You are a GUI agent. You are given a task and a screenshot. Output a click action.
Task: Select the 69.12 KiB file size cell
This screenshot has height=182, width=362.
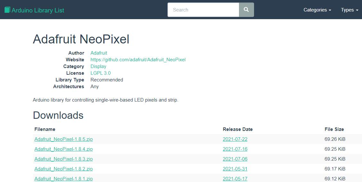click(335, 179)
